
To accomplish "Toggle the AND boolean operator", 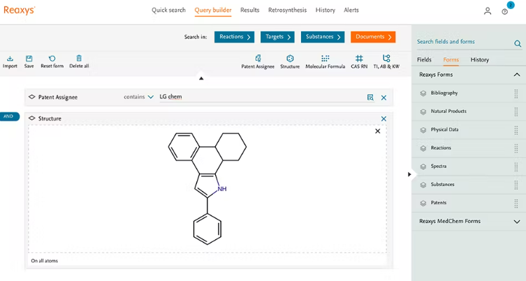I will 9,116.
